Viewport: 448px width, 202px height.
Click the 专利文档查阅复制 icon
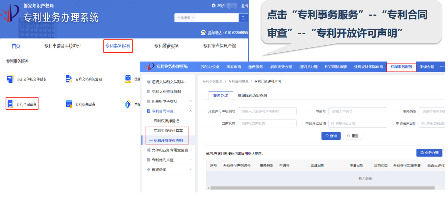coord(69,79)
